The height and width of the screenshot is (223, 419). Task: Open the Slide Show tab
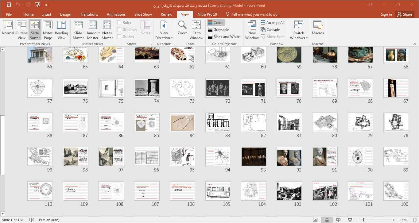(x=143, y=14)
